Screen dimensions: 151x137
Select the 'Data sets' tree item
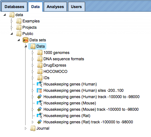pos(38,40)
